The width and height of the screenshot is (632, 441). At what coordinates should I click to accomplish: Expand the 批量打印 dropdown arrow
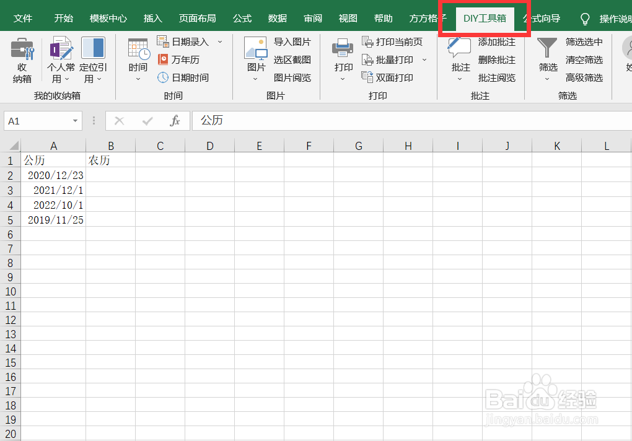[424, 59]
